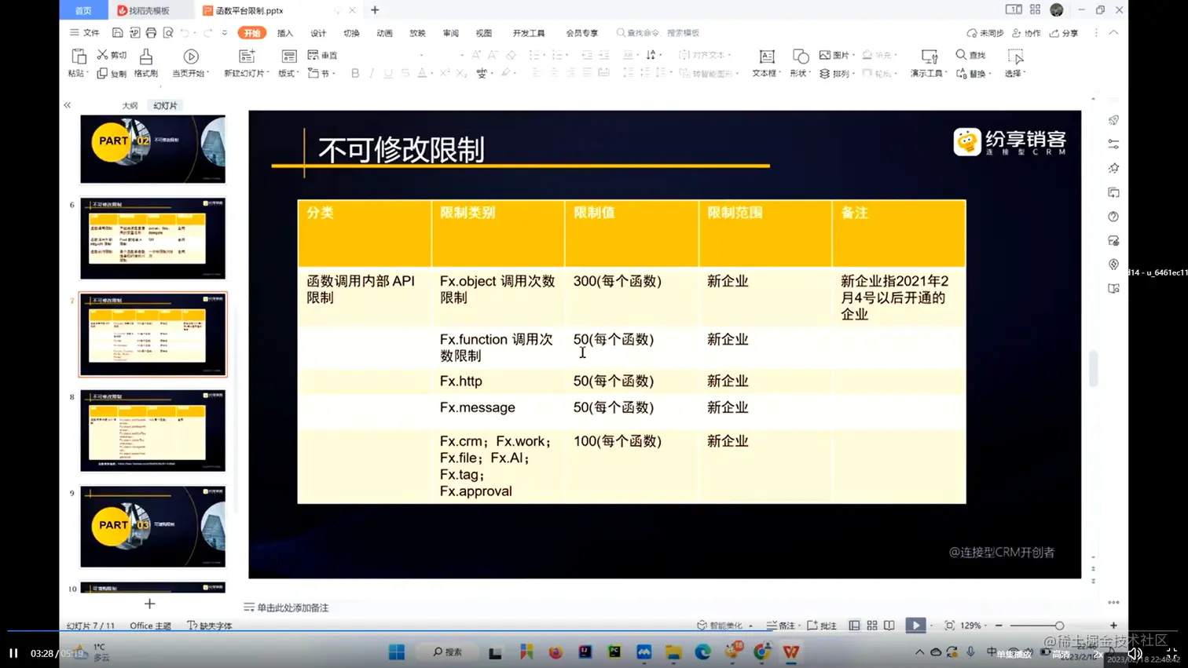Open the Windows Start menu

click(397, 652)
